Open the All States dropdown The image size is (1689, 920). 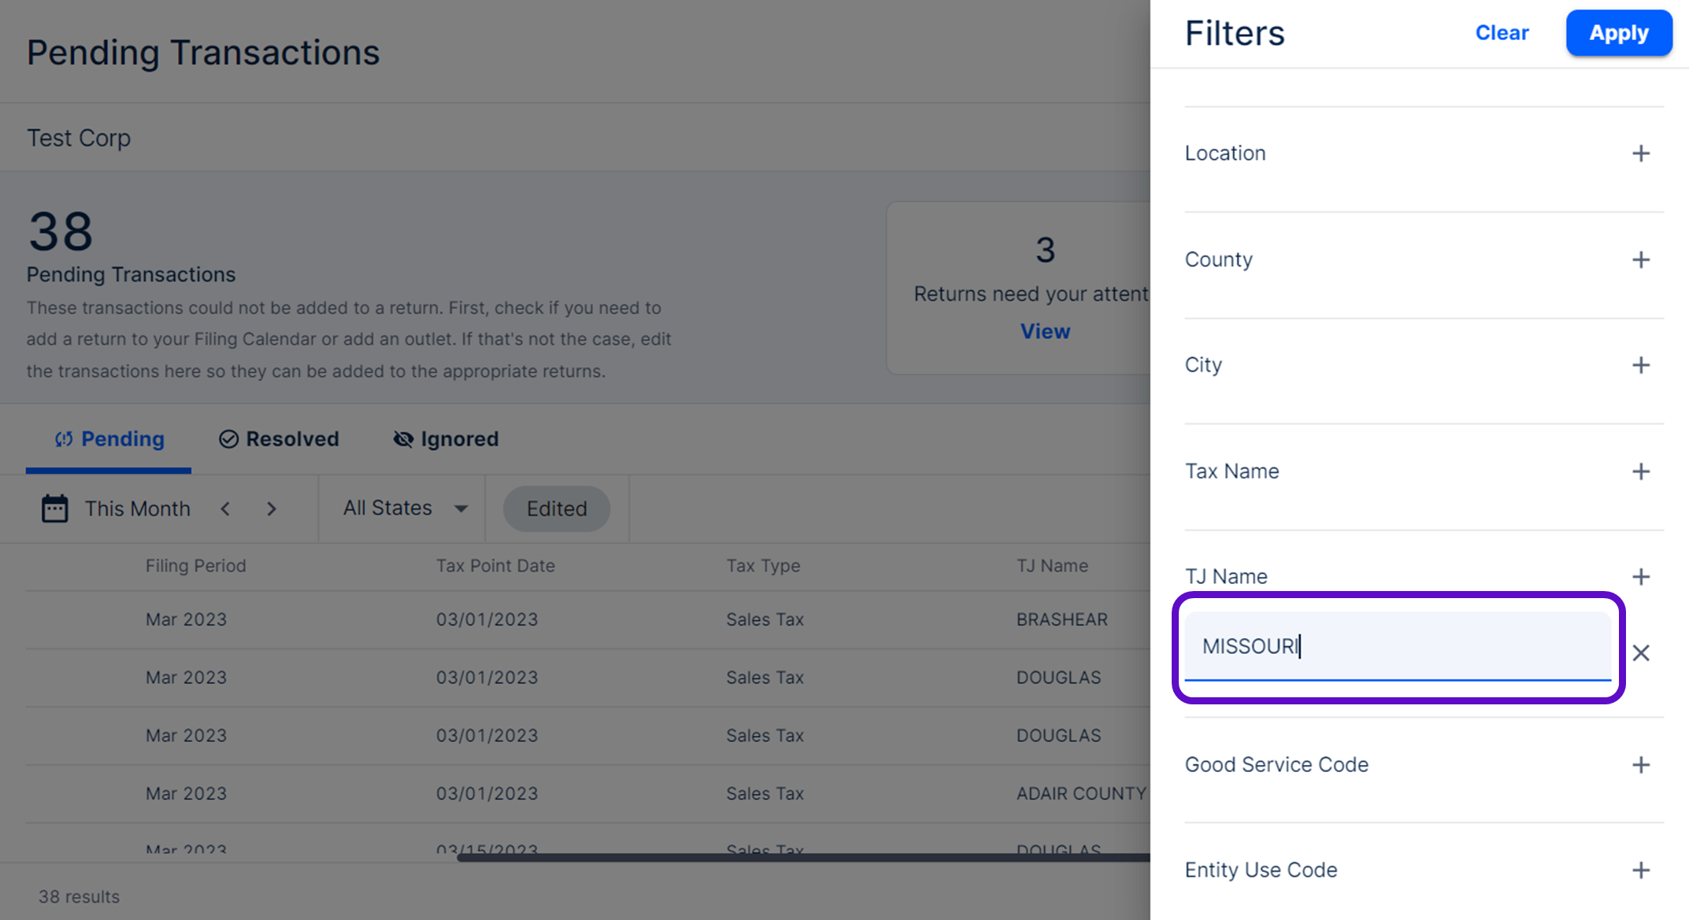[x=405, y=508]
